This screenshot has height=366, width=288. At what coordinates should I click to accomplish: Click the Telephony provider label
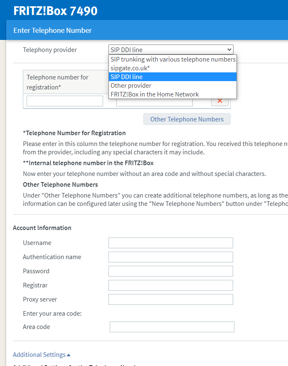(50, 50)
